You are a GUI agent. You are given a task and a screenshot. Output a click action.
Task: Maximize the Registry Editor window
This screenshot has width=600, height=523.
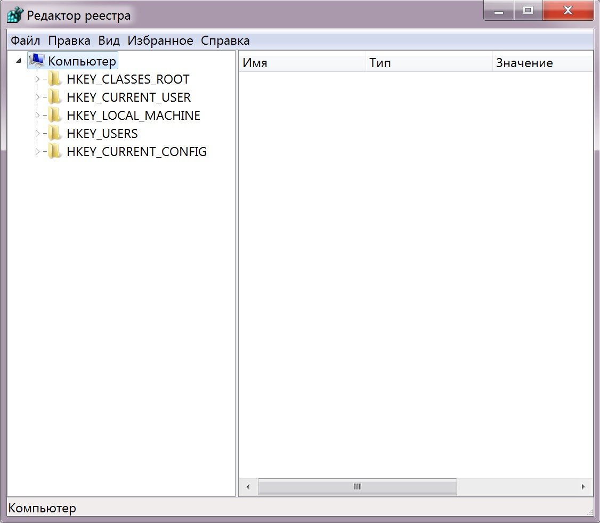(x=528, y=11)
